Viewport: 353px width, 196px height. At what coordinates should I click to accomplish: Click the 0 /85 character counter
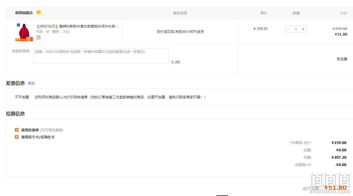[x=176, y=62]
